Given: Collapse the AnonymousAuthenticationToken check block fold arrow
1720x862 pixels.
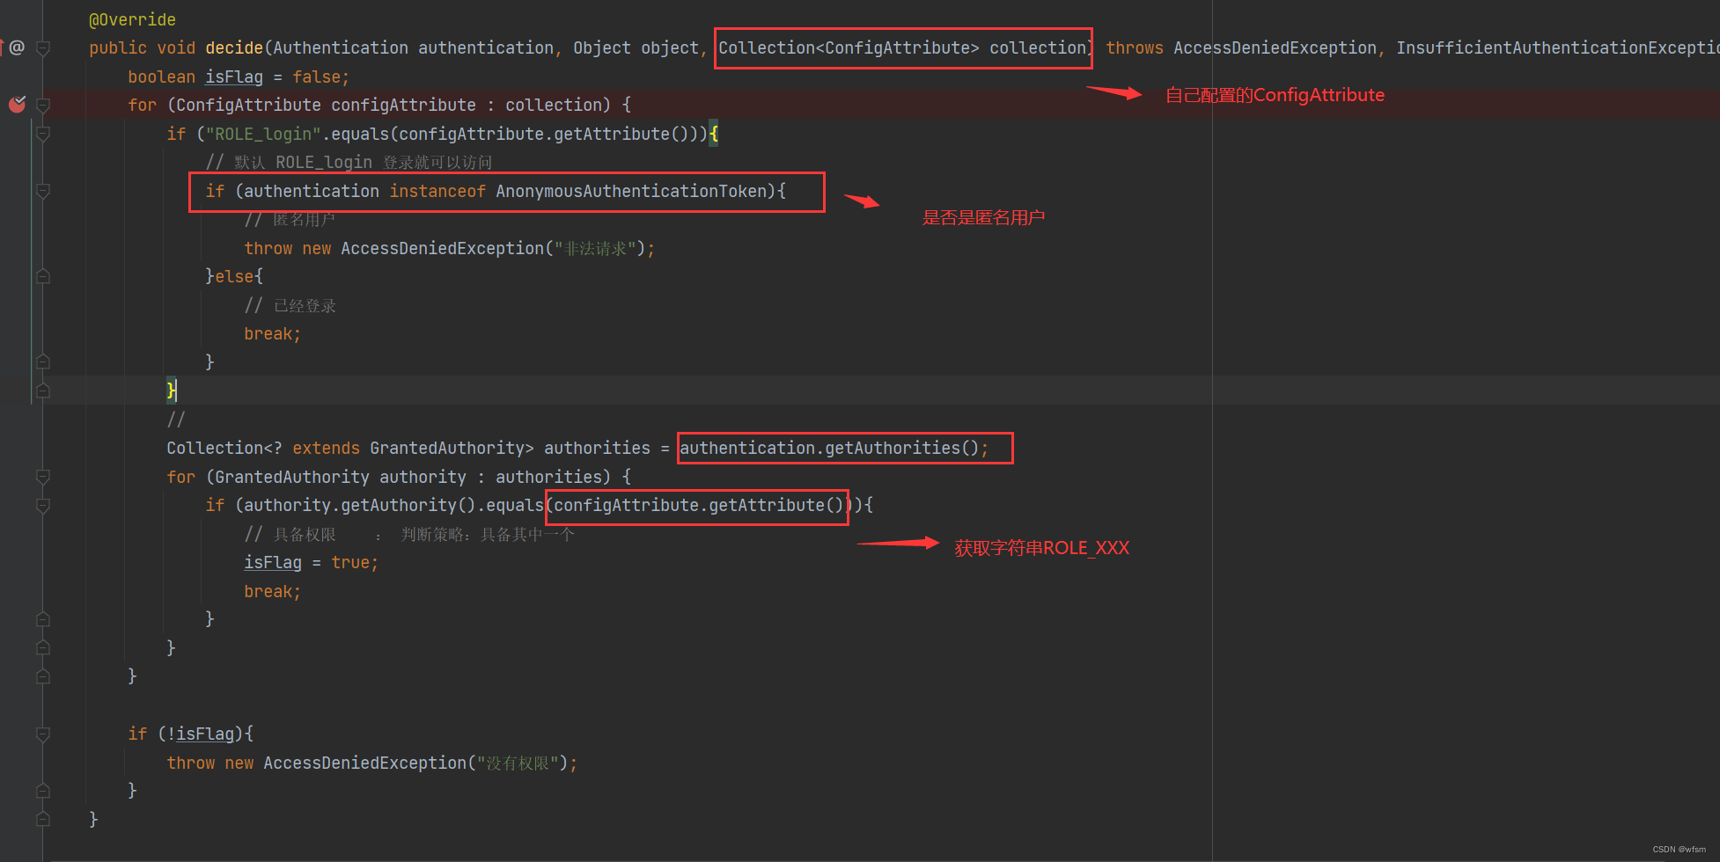Looking at the screenshot, I should tap(42, 191).
